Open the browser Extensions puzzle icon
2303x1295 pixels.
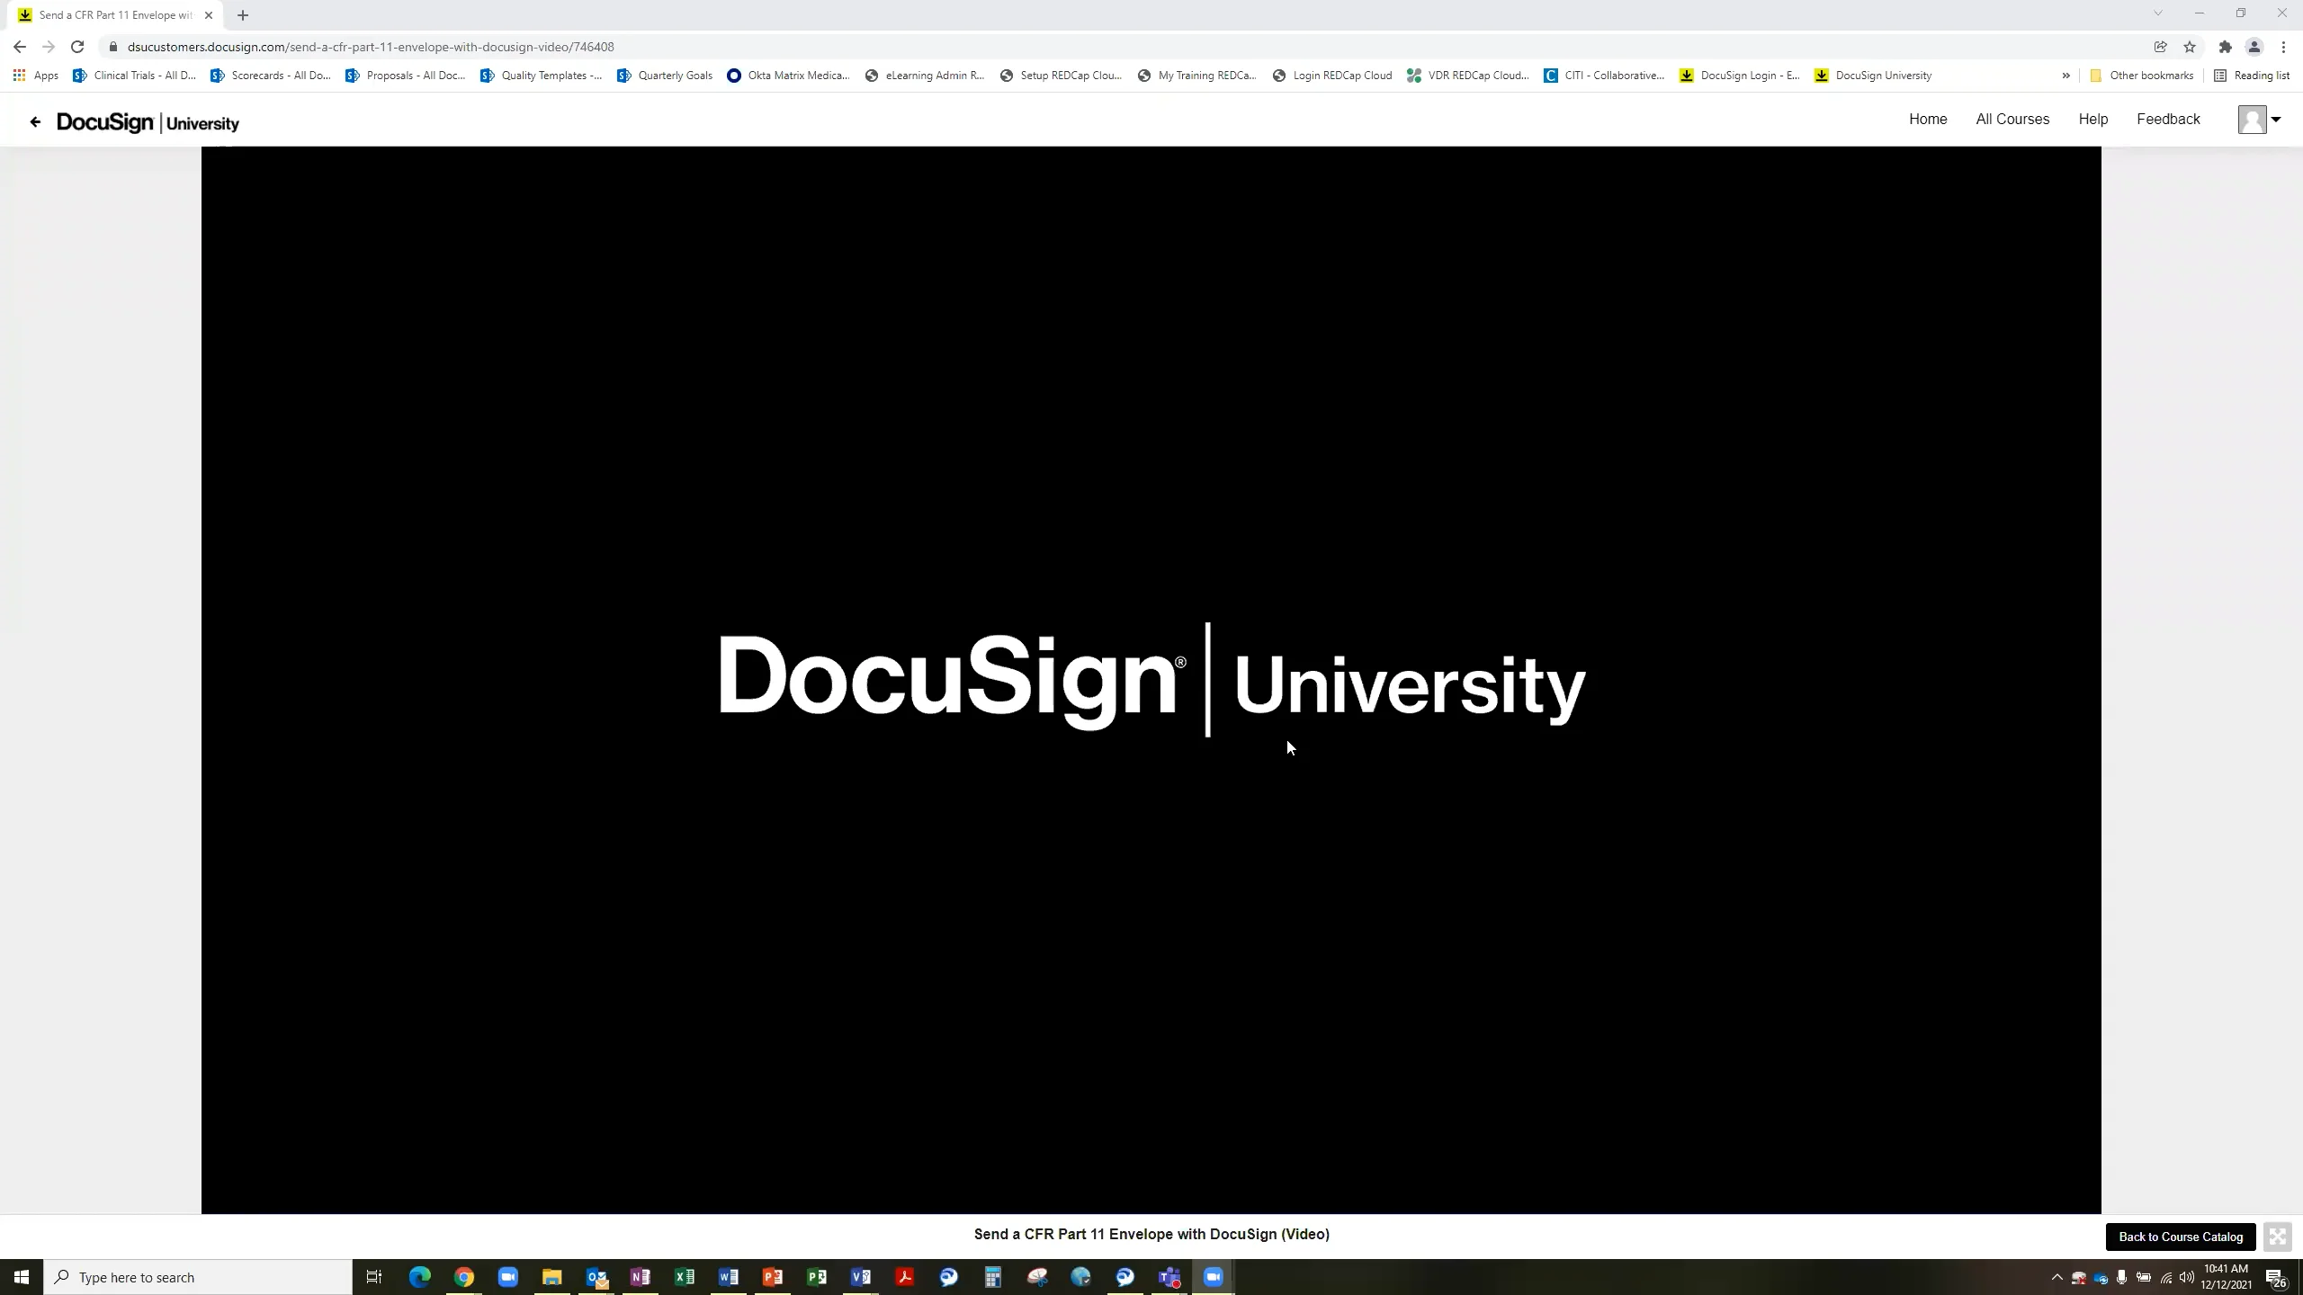[x=2224, y=46]
